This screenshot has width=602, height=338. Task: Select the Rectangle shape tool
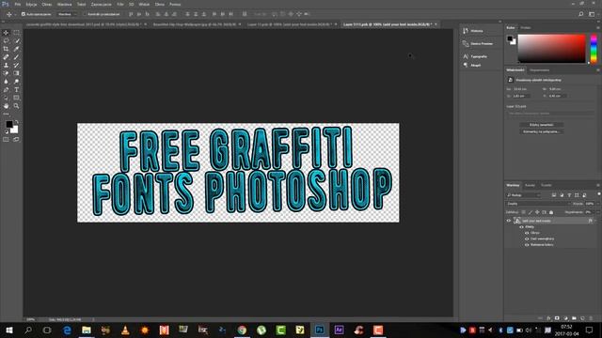pos(17,98)
